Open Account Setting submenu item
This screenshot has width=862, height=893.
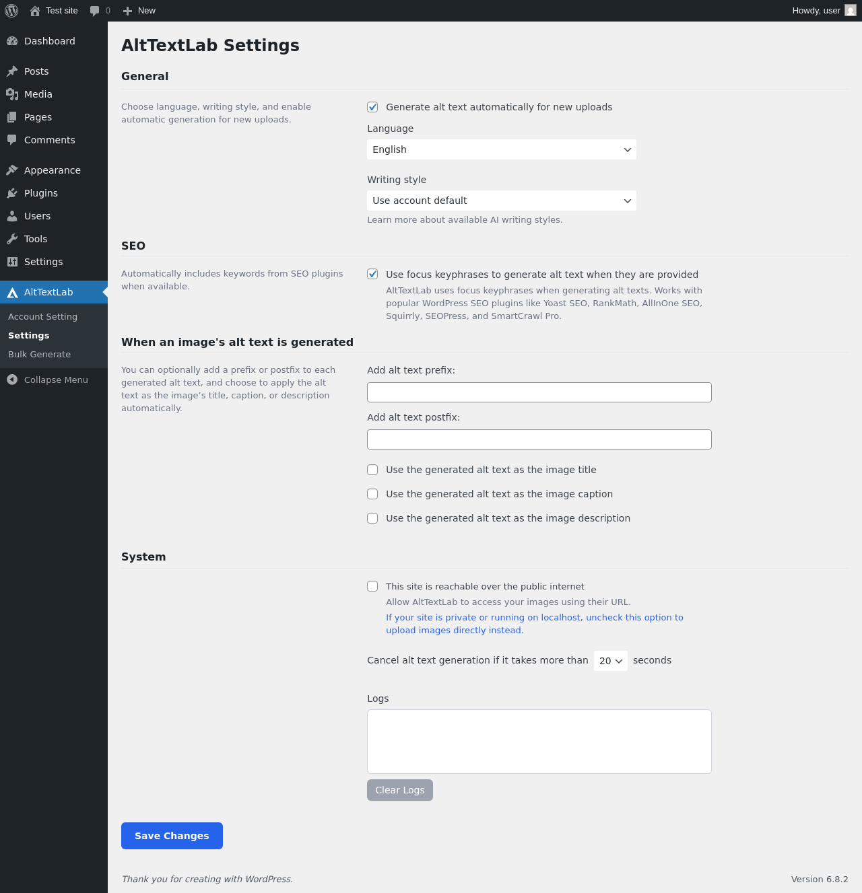(43, 317)
